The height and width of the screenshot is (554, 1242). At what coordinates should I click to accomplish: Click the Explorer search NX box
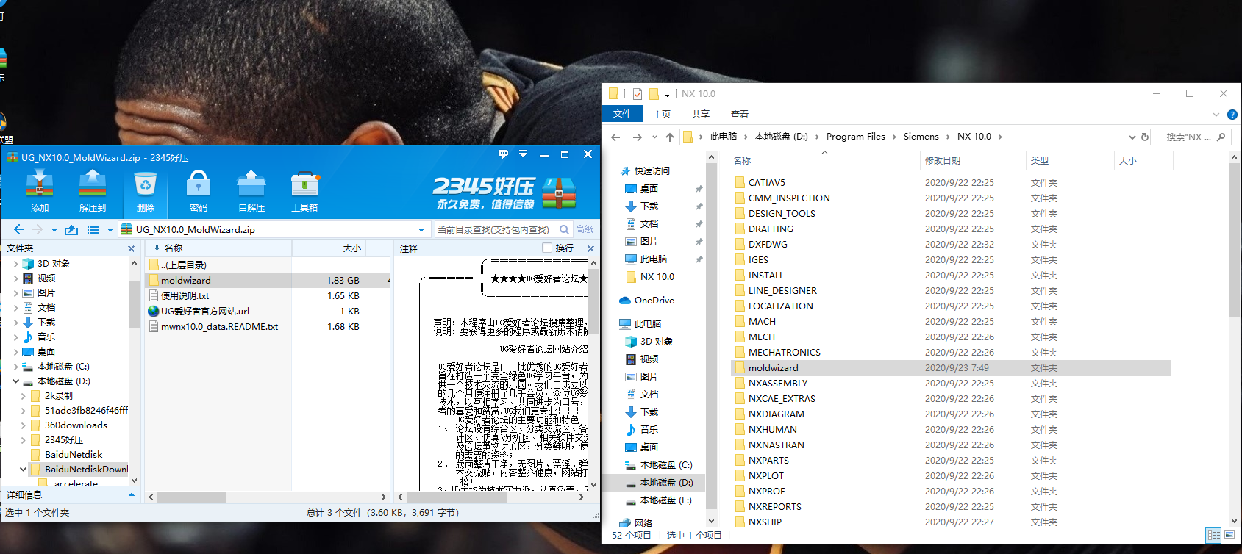point(1196,137)
